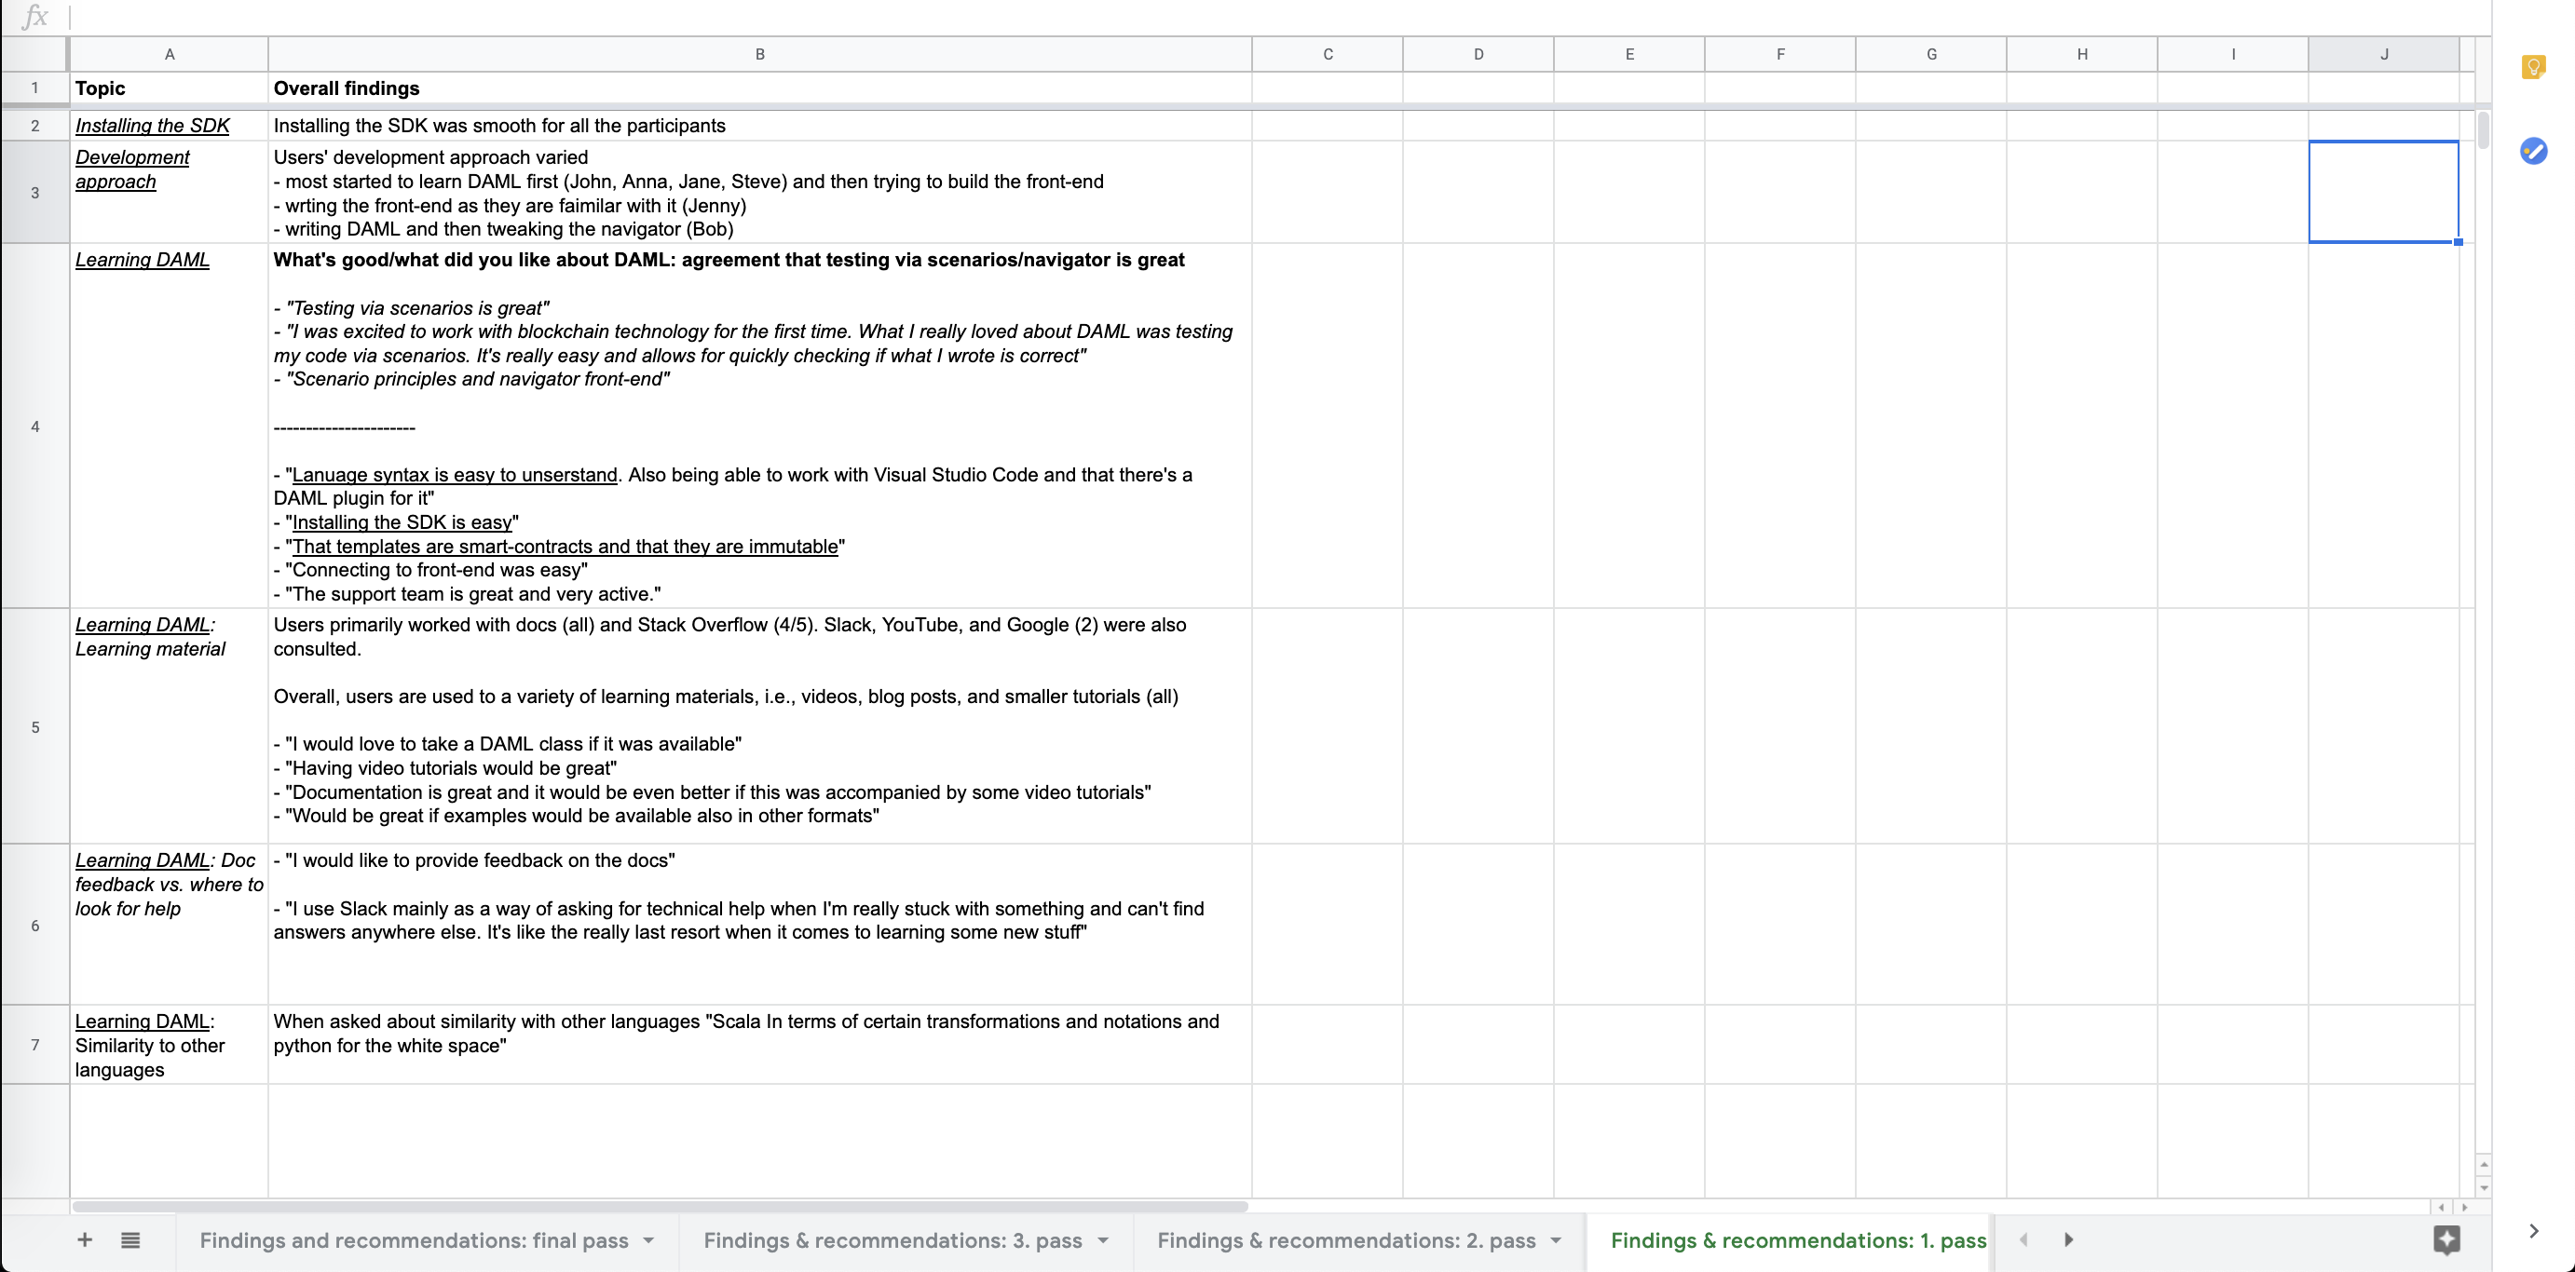This screenshot has height=1272, width=2575.
Task: Select column I header
Action: point(2233,54)
